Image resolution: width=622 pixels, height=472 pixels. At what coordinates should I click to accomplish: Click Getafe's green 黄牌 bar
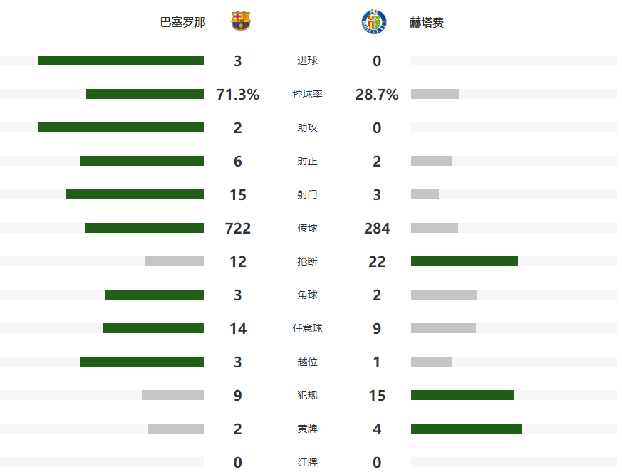click(x=466, y=429)
